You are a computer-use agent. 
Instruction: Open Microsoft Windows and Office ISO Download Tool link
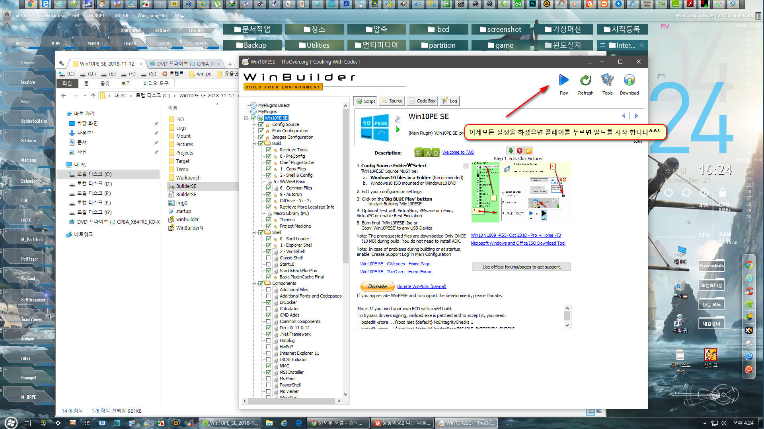(518, 243)
